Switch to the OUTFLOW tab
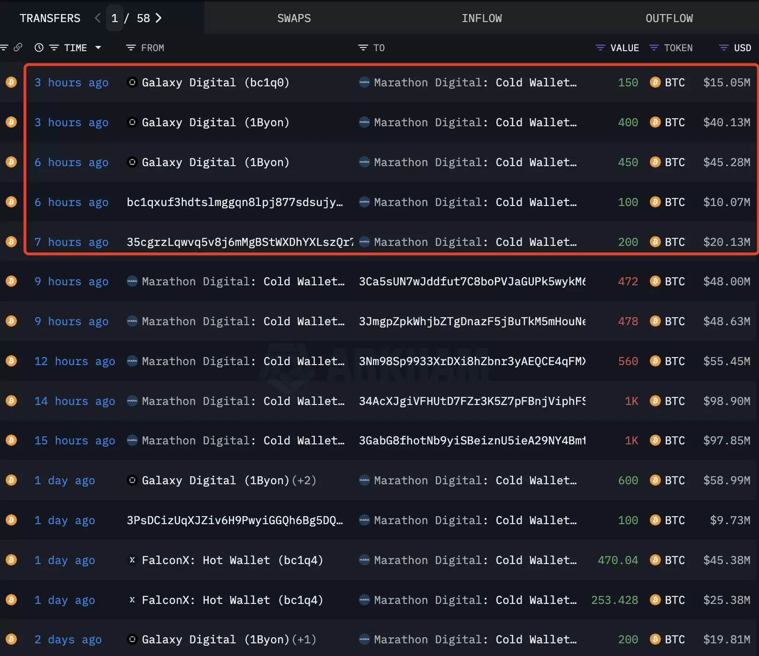 click(x=668, y=18)
